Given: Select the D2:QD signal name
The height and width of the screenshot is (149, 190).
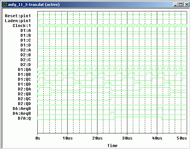Looking at the screenshot, I should 24,104.
